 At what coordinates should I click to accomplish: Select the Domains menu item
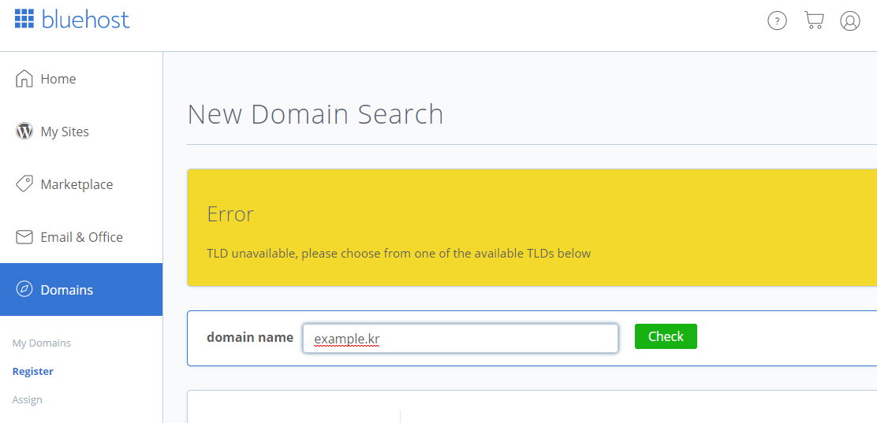tap(81, 289)
